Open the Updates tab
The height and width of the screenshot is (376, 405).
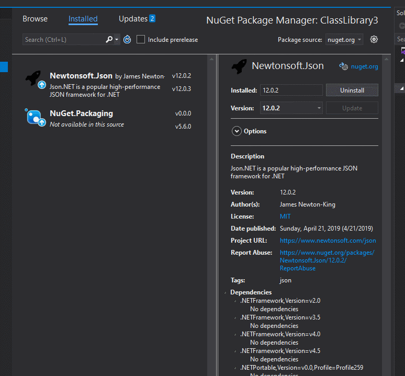pyautogui.click(x=133, y=19)
